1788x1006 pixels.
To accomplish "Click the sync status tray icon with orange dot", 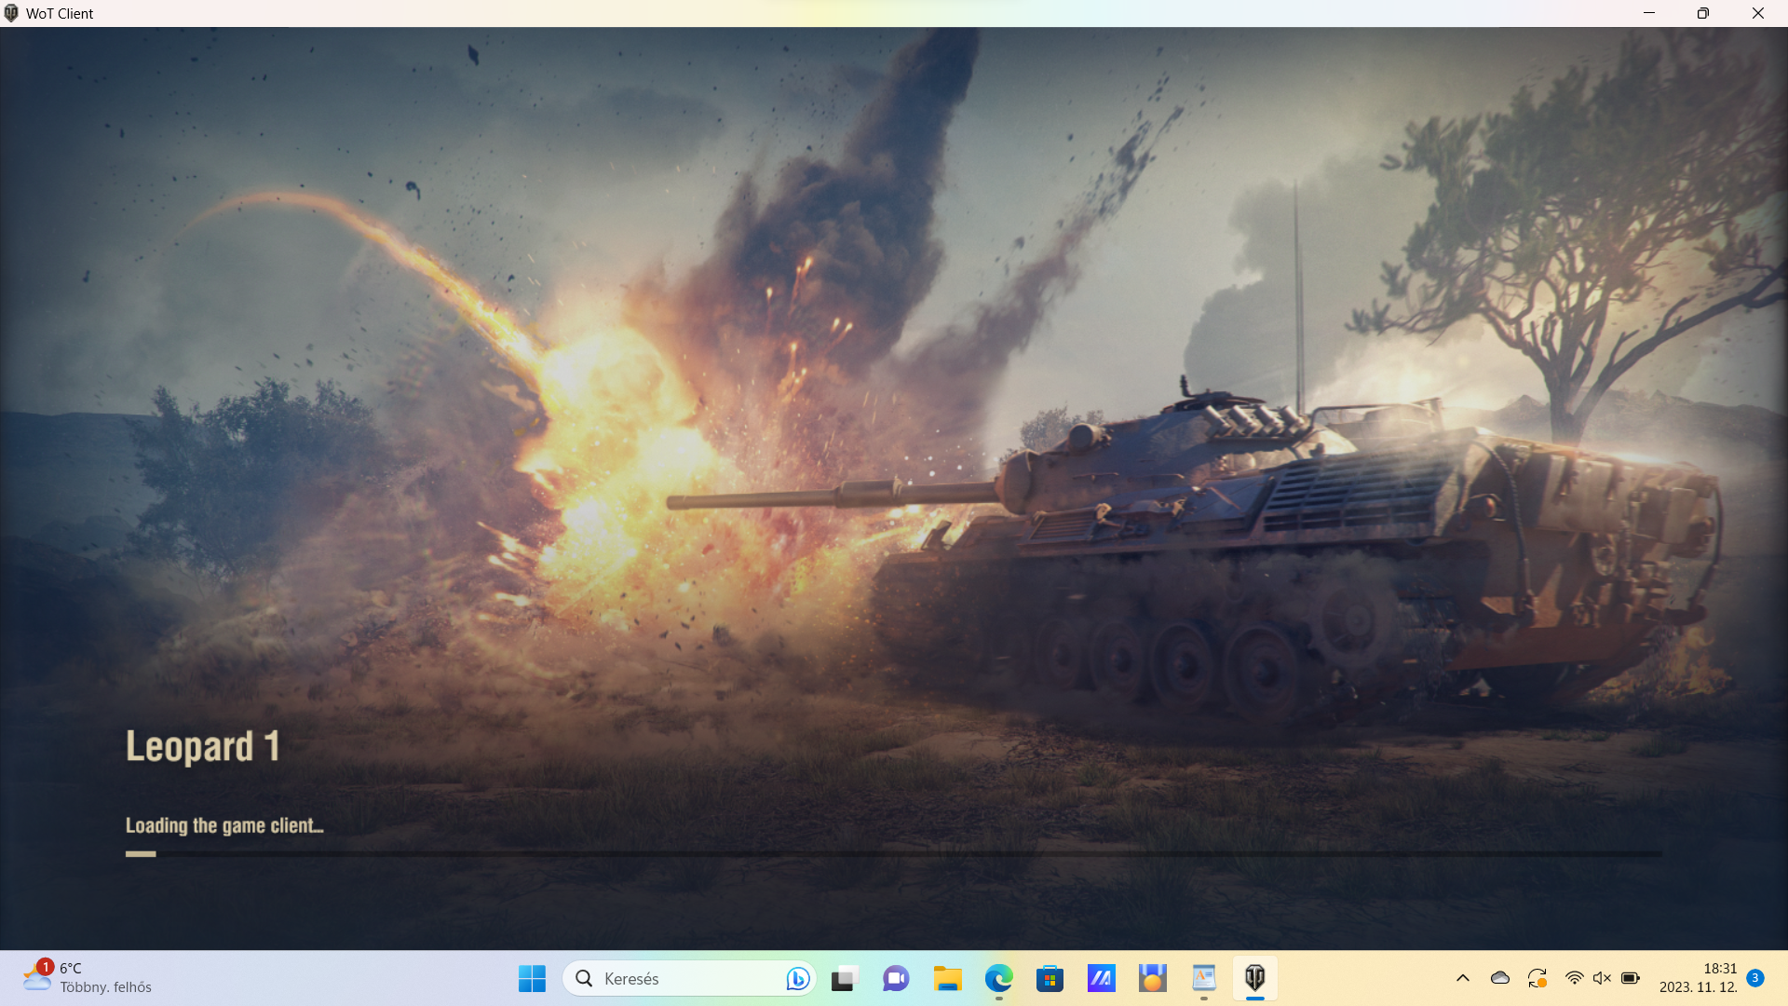I will 1537,978.
